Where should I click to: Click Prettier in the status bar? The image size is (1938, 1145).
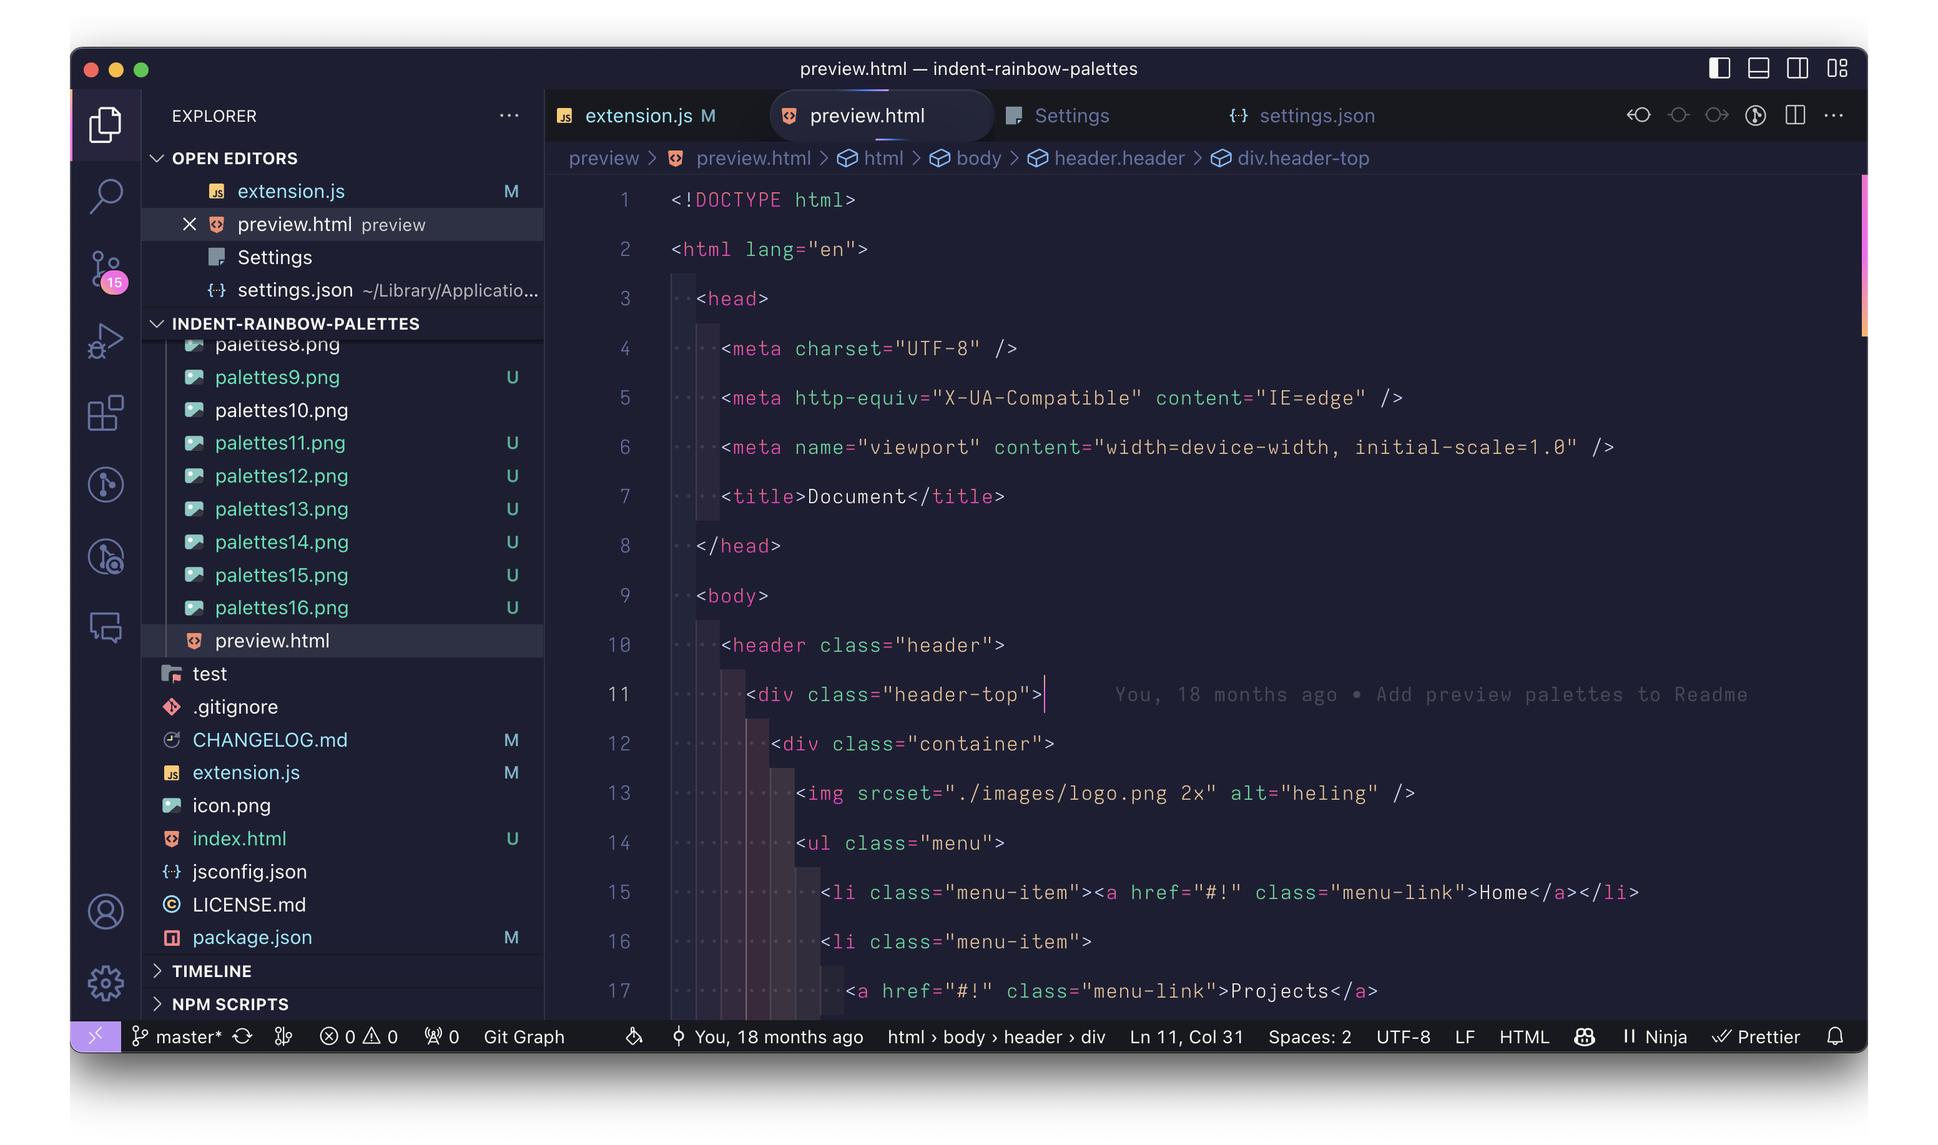coord(1757,1036)
